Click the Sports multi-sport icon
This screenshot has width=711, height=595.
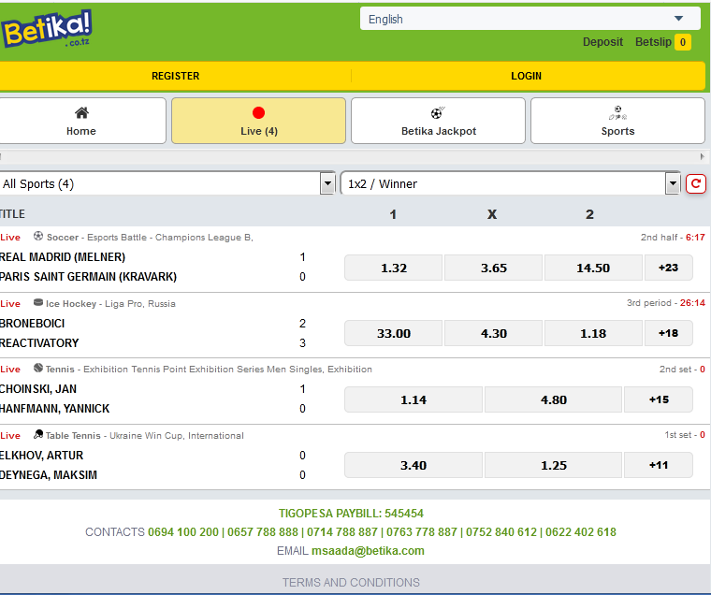pyautogui.click(x=617, y=112)
